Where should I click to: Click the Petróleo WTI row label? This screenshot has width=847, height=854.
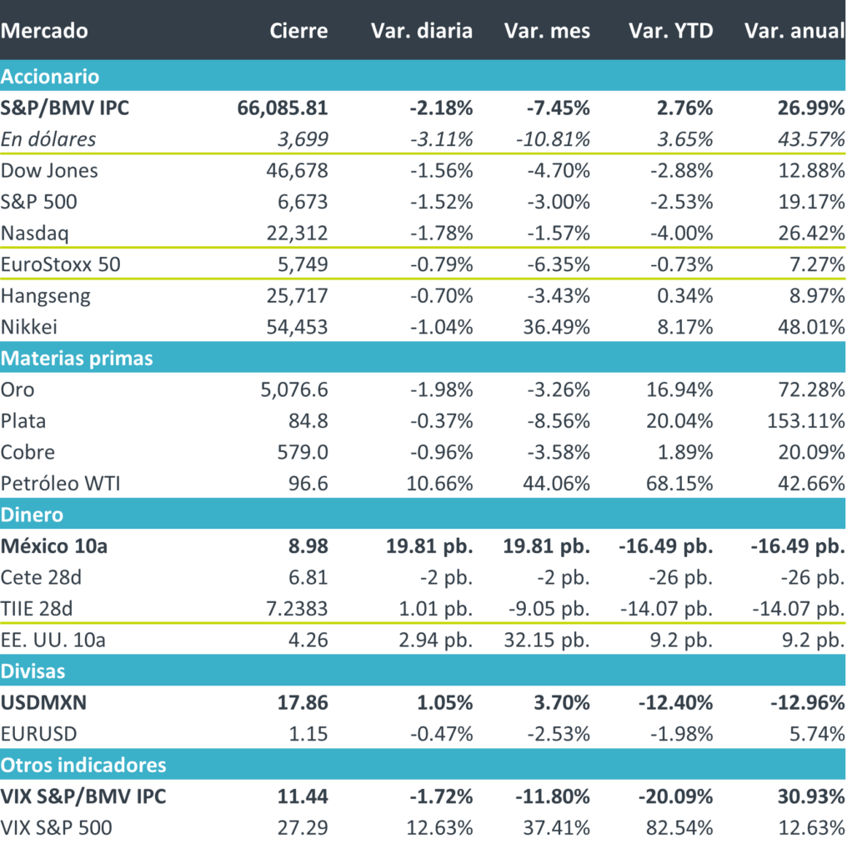click(61, 484)
